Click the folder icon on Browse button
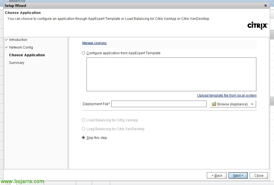This screenshot has height=185, width=274. (x=214, y=104)
